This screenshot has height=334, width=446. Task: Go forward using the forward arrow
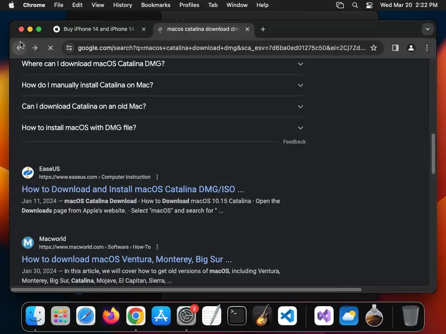[x=35, y=48]
